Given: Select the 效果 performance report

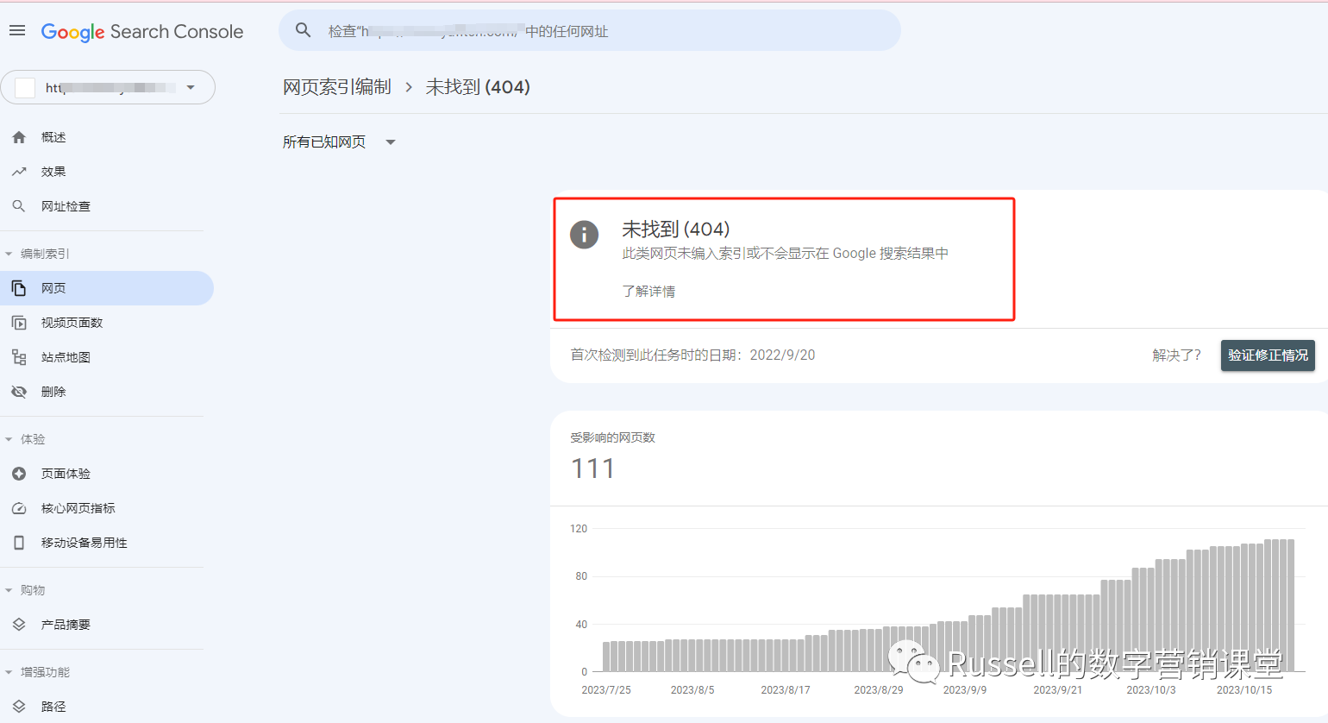Looking at the screenshot, I should pyautogui.click(x=53, y=171).
